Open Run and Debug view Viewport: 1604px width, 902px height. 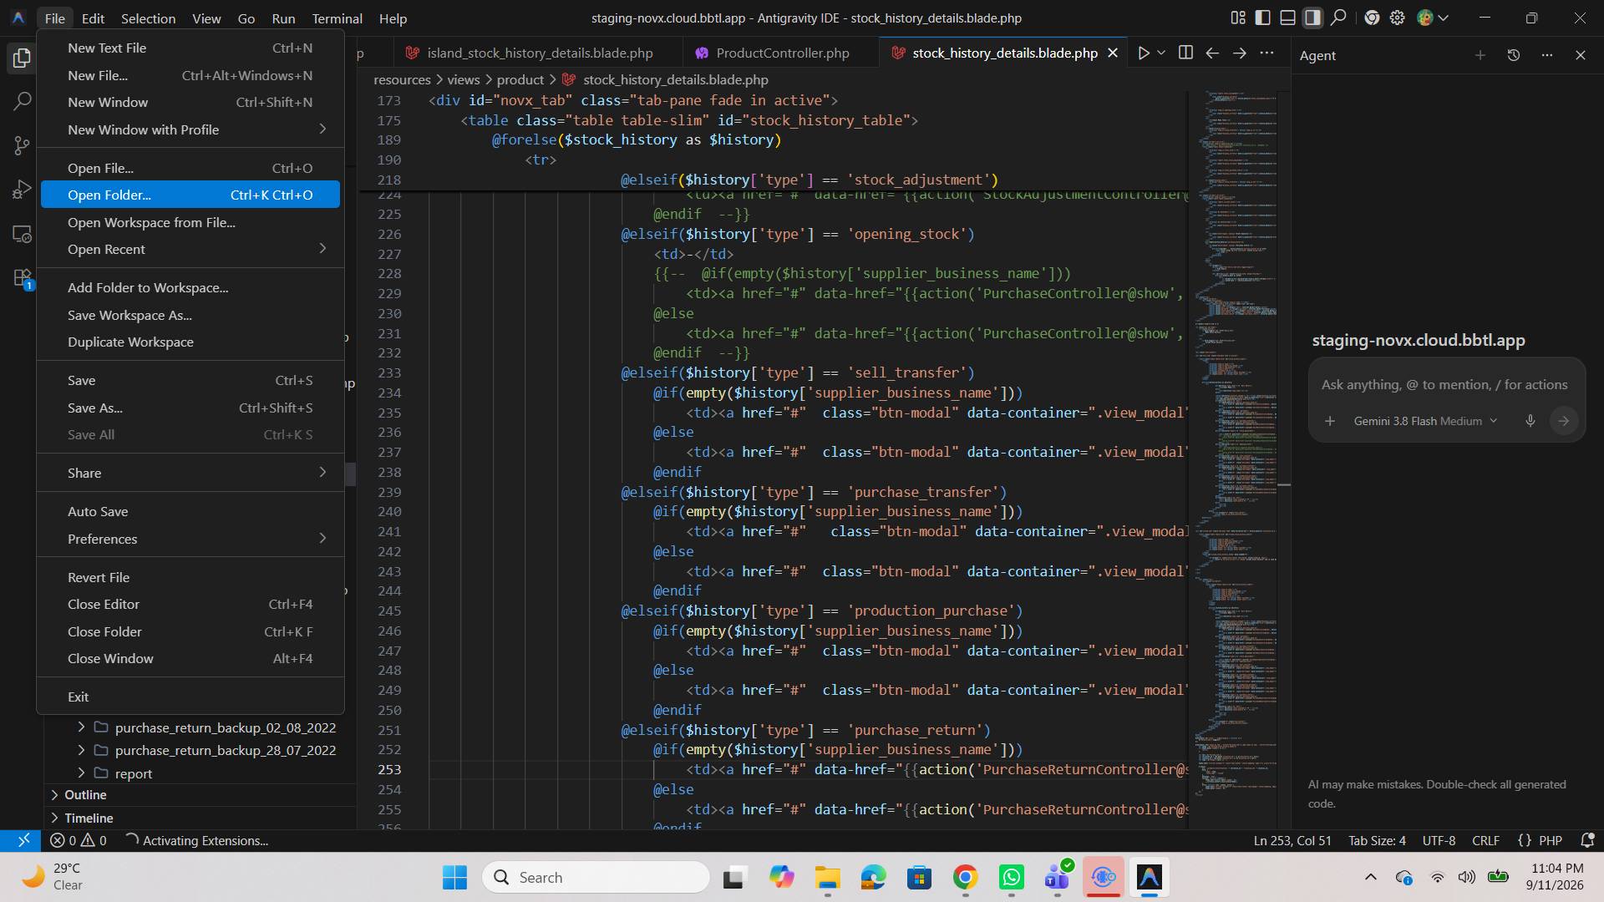(23, 190)
